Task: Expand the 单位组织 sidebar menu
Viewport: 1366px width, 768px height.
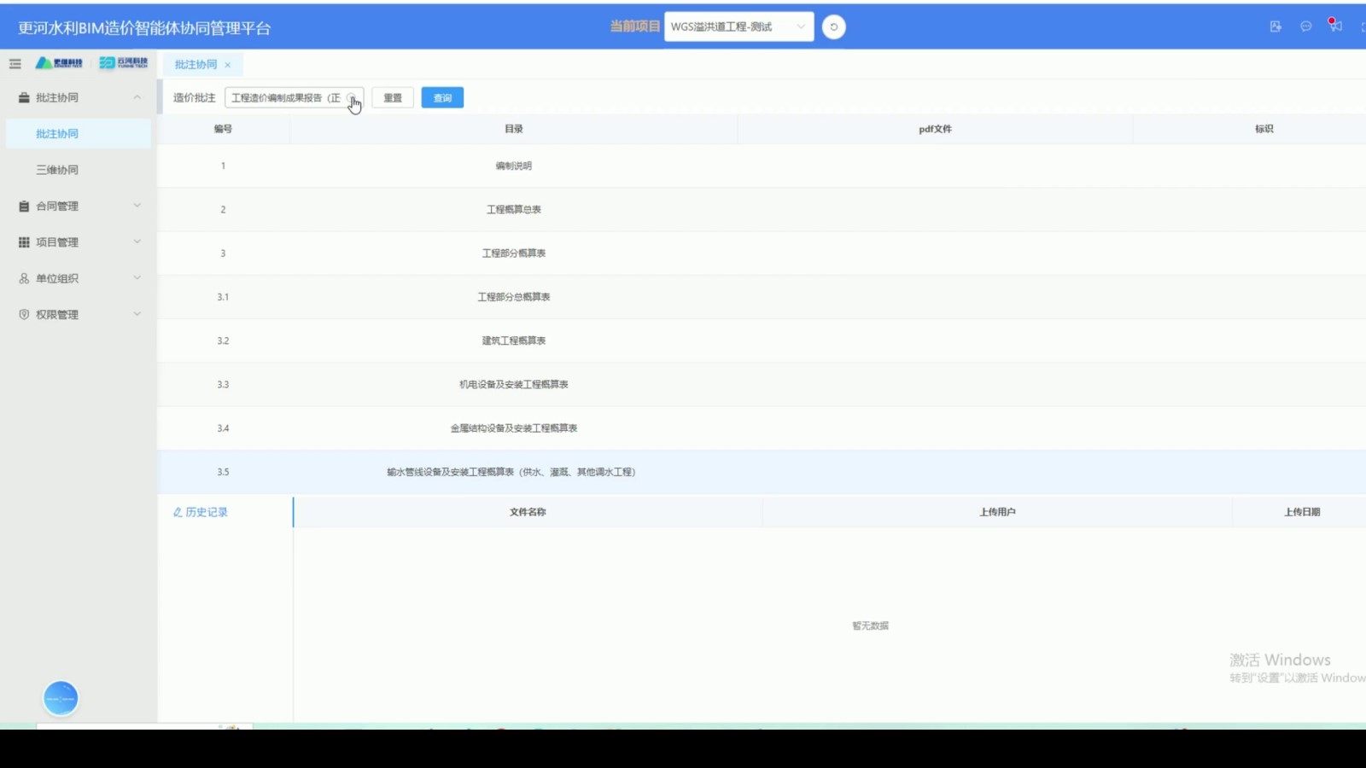Action: [79, 278]
